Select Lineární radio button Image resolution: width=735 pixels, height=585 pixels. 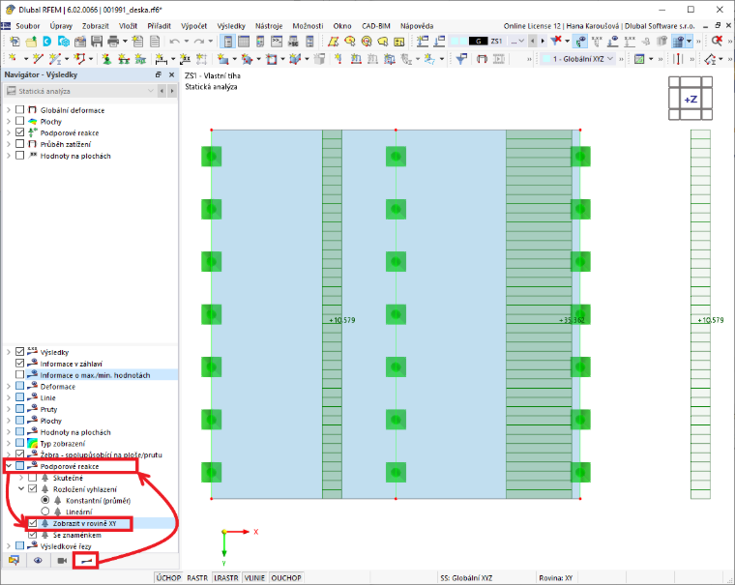point(45,512)
